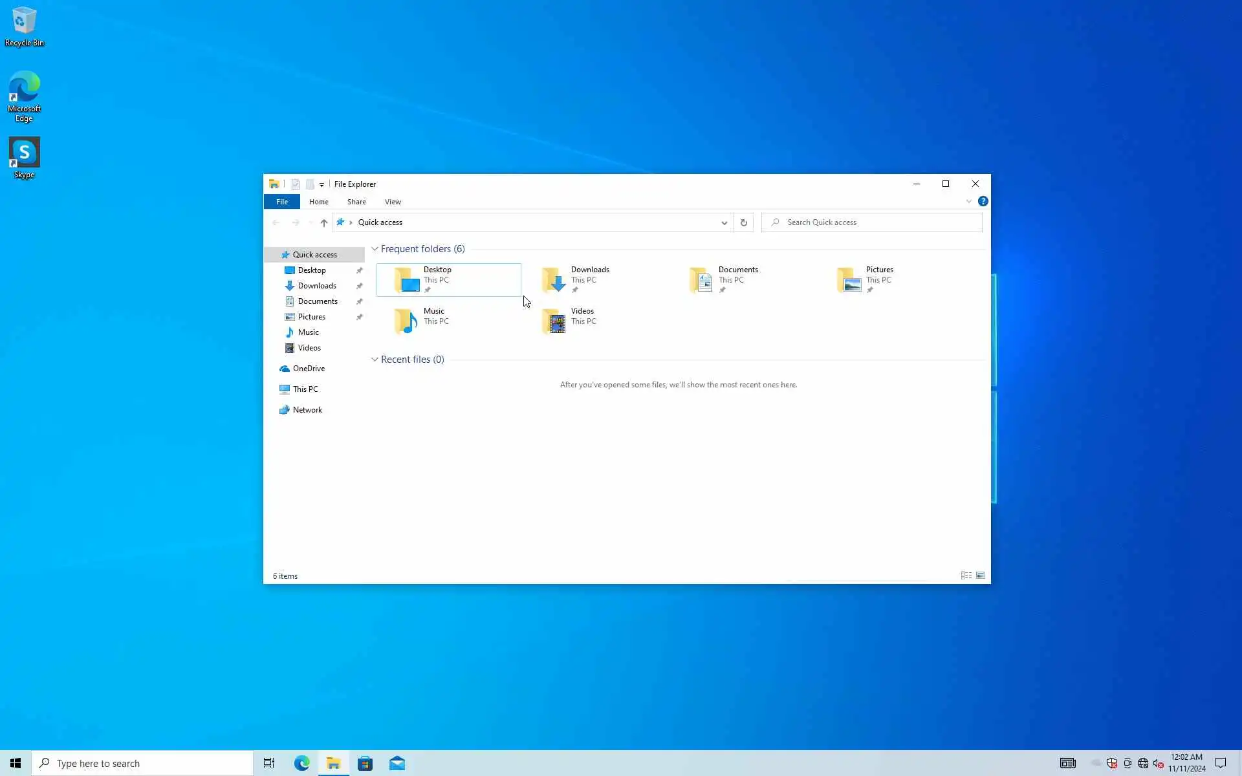The image size is (1242, 776).
Task: Open Microsoft Store from the taskbar
Action: [365, 764]
